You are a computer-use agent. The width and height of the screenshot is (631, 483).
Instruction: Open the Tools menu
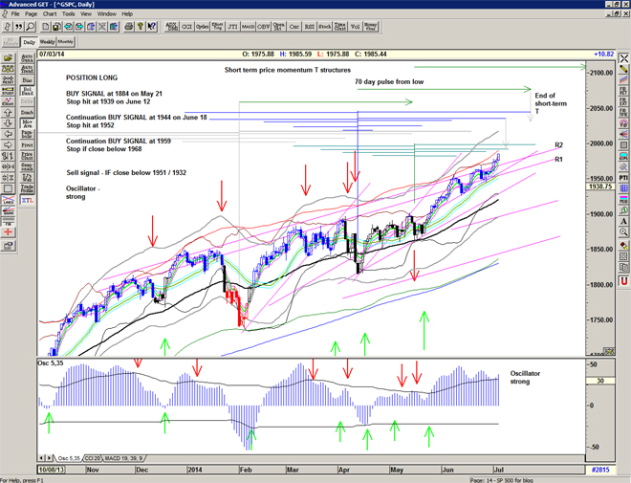(x=69, y=14)
